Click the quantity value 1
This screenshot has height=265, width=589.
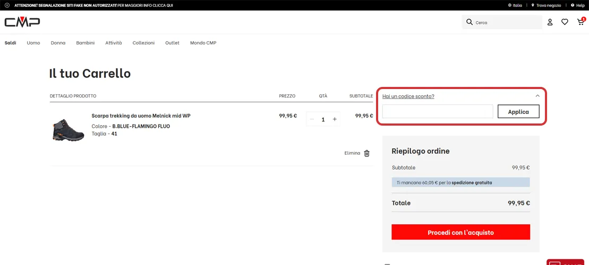click(323, 120)
